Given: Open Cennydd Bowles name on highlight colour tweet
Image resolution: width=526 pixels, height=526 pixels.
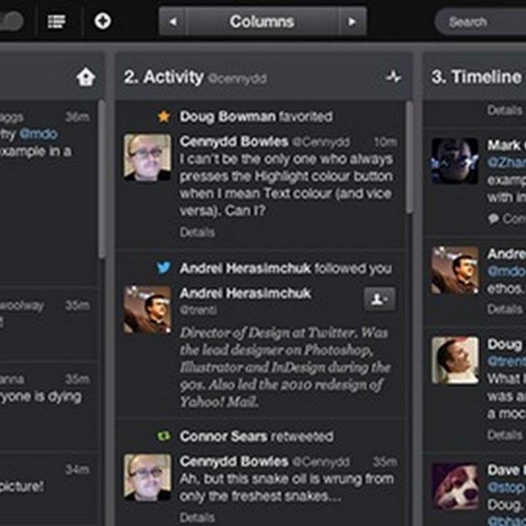Looking at the screenshot, I should [x=234, y=141].
